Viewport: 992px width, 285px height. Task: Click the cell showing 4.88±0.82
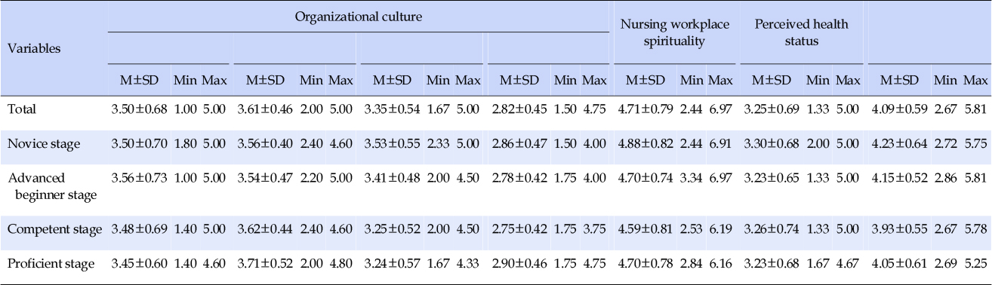[644, 141]
